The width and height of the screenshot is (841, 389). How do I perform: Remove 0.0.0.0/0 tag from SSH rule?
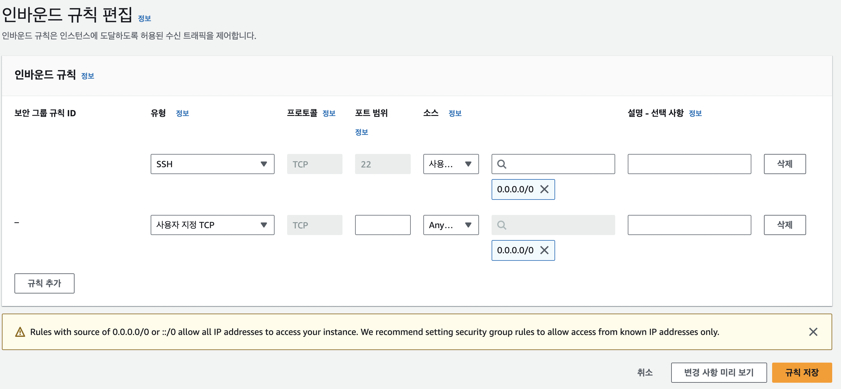pos(544,189)
